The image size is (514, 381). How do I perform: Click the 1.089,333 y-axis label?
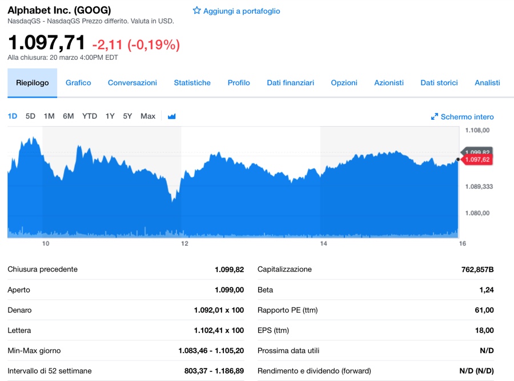pos(479,187)
